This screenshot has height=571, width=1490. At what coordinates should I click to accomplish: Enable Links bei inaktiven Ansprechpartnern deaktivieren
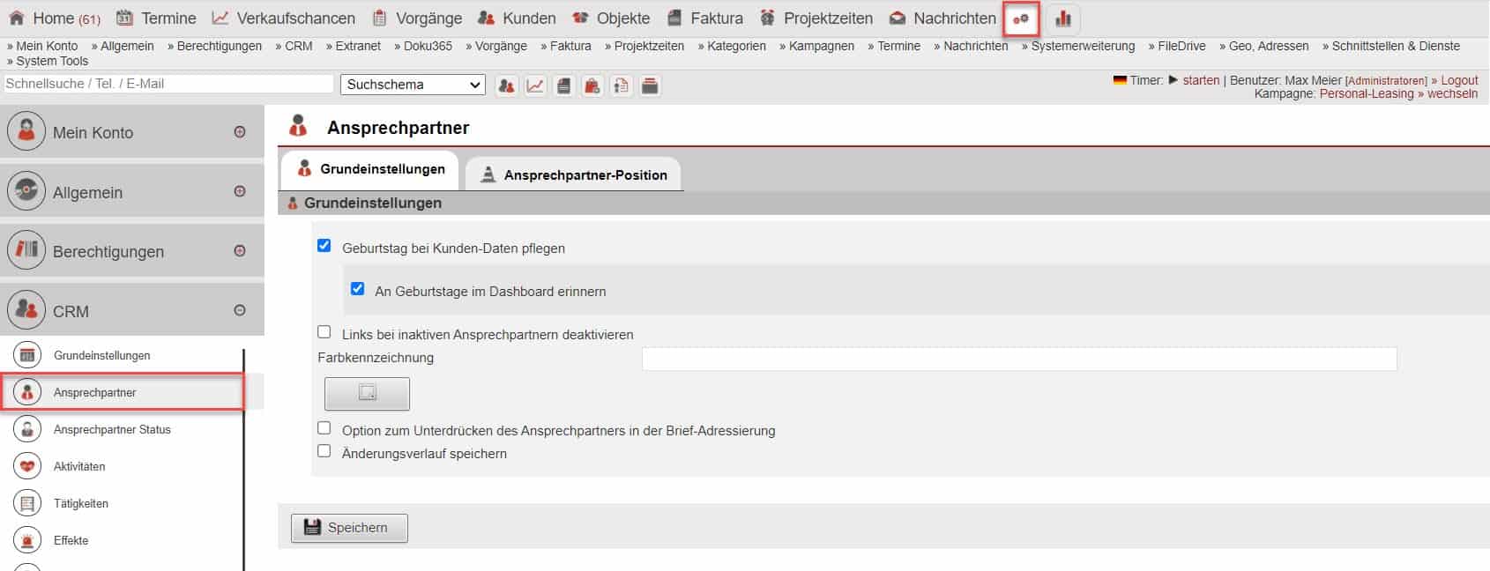point(324,332)
